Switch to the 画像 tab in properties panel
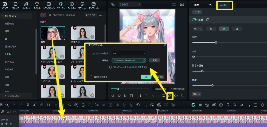This screenshot has height=127, width=267. point(197,5)
